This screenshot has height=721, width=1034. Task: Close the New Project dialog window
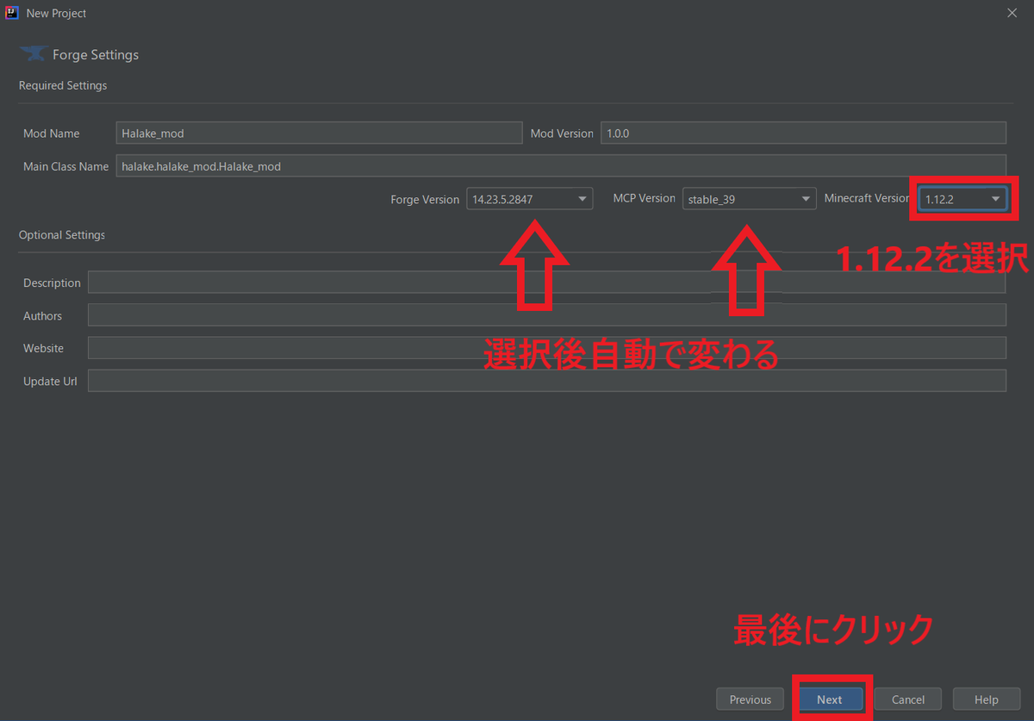[x=1012, y=13]
